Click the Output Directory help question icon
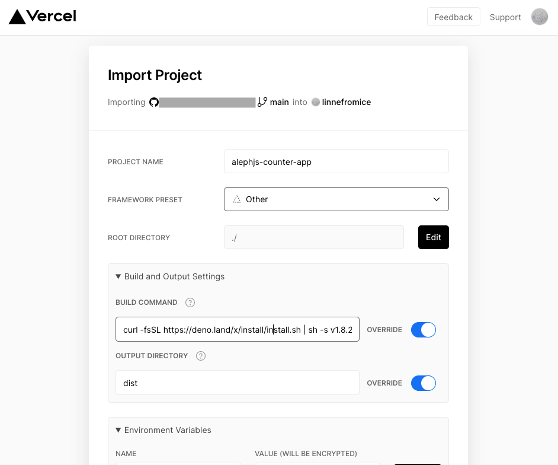The image size is (558, 465). [x=201, y=356]
